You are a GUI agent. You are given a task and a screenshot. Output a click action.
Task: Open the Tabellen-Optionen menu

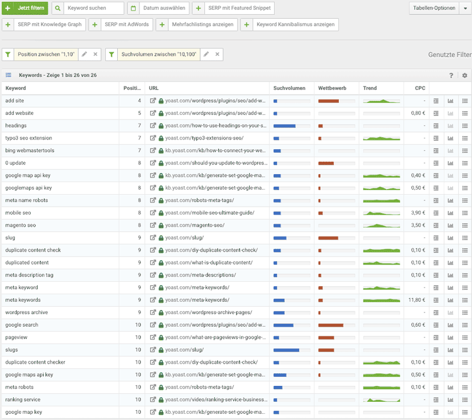click(434, 8)
